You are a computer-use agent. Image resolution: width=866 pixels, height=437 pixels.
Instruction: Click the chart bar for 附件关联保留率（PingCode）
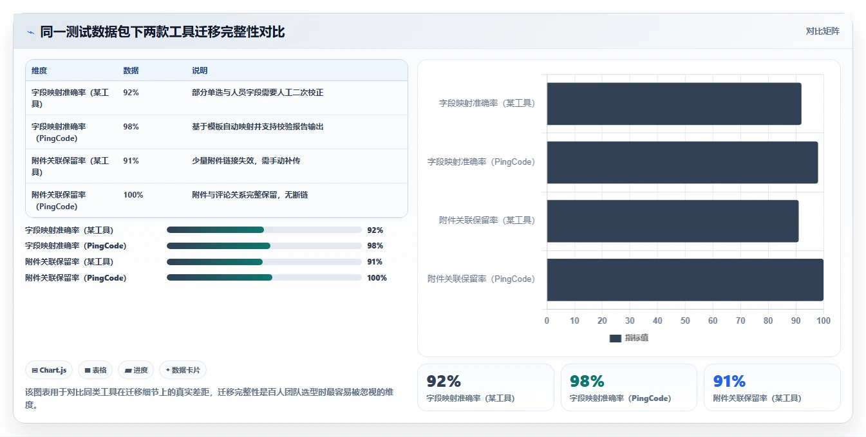[x=685, y=279]
